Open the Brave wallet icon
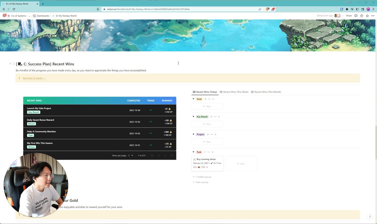Viewport: 377px width, 224px height. point(363,9)
